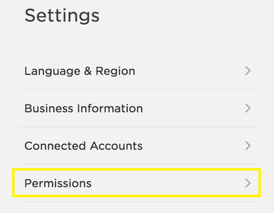The height and width of the screenshot is (213, 274).
Task: Open the Business Information menu item
Action: 83,108
